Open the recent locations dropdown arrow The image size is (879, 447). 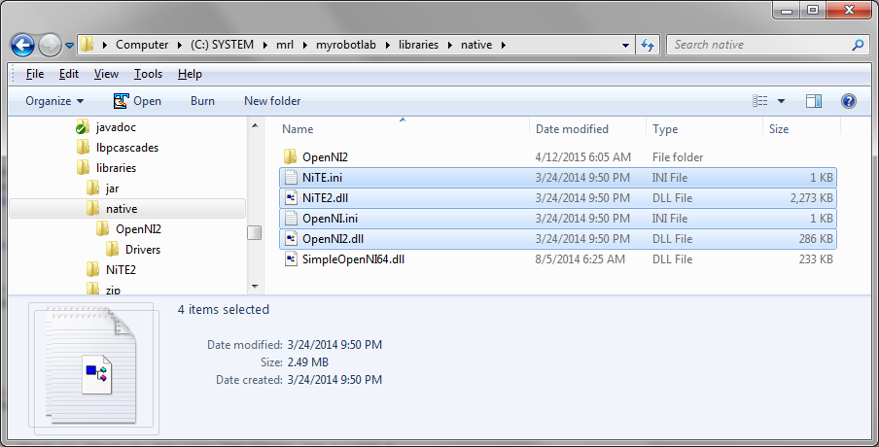[69, 46]
